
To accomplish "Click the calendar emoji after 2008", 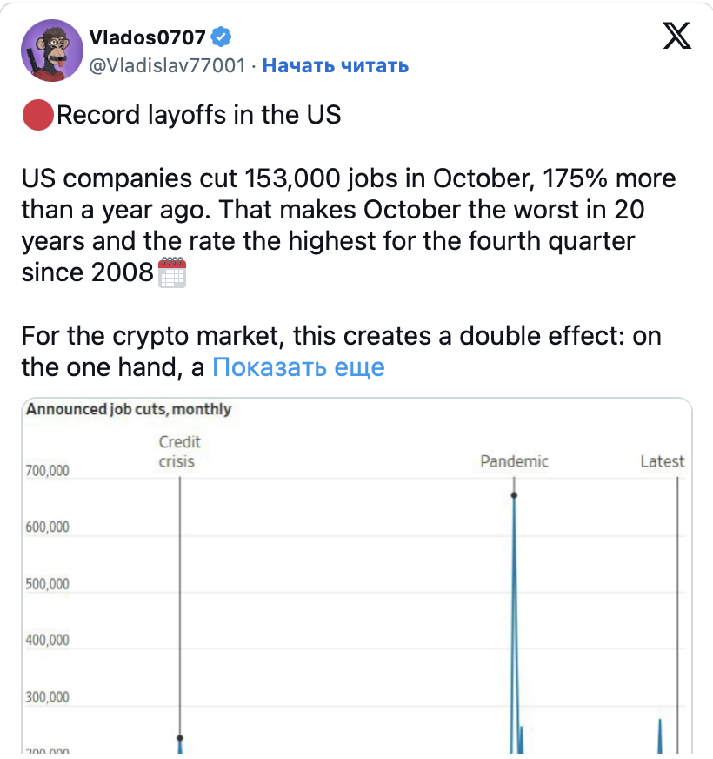I will pyautogui.click(x=173, y=273).
